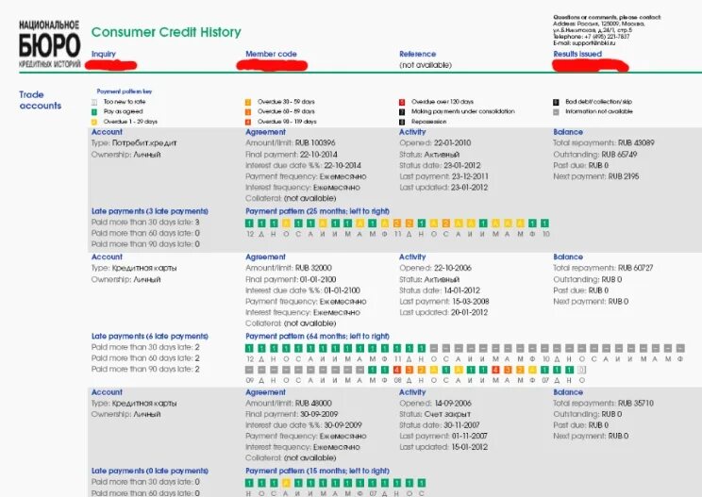Click the 'Late payments (0 late payments)' heading
This screenshot has height=497, width=702.
149,471
